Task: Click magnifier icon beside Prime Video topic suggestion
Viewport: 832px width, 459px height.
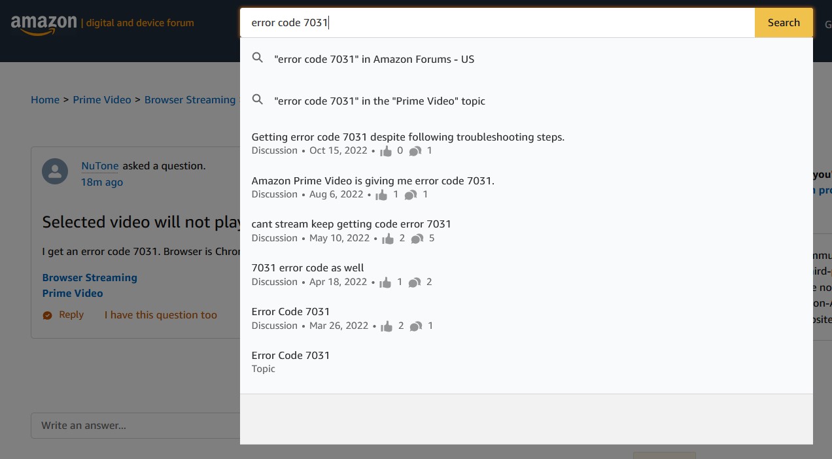Action: [x=258, y=99]
